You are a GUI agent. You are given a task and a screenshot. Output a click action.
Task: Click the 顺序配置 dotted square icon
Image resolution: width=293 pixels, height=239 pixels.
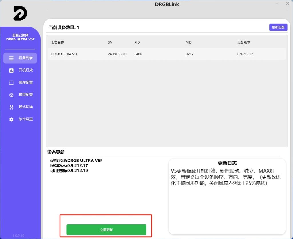point(11,83)
